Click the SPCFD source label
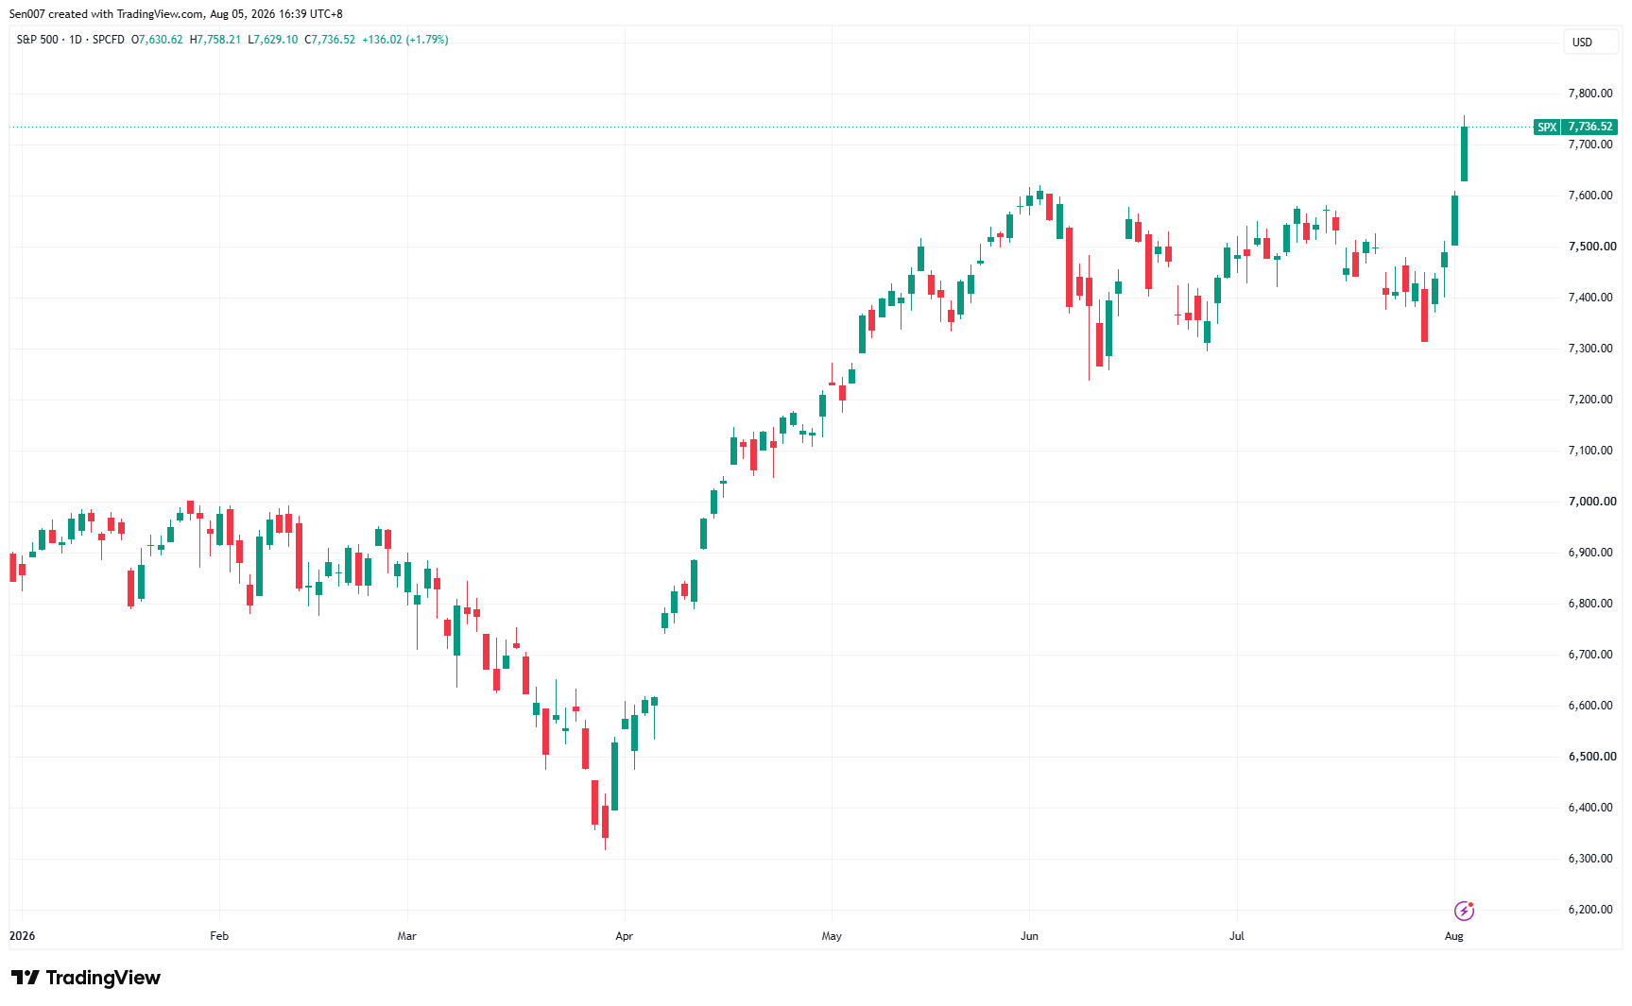Screen dimensions: 1632x1006 109,40
